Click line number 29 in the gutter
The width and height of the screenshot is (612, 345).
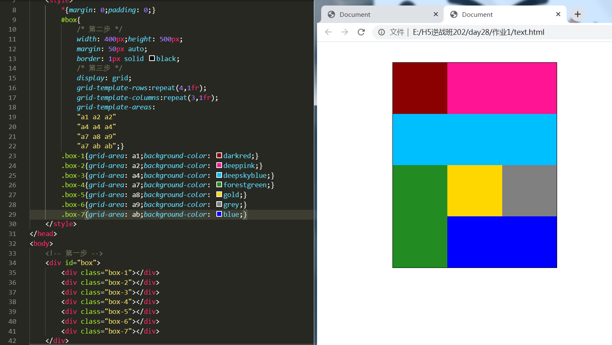12,214
